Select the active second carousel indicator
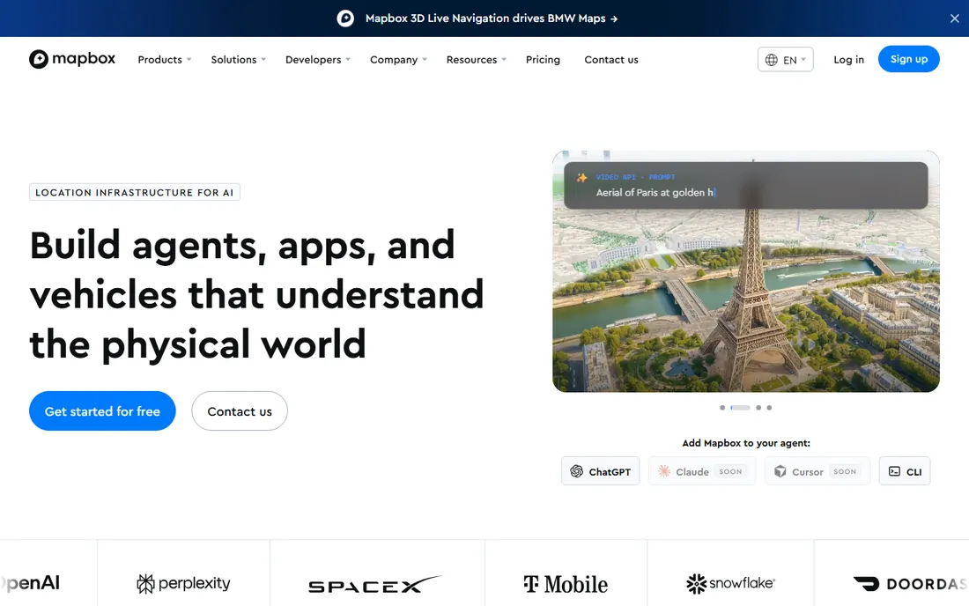Screen dimensions: 969x606 pyautogui.click(x=740, y=408)
